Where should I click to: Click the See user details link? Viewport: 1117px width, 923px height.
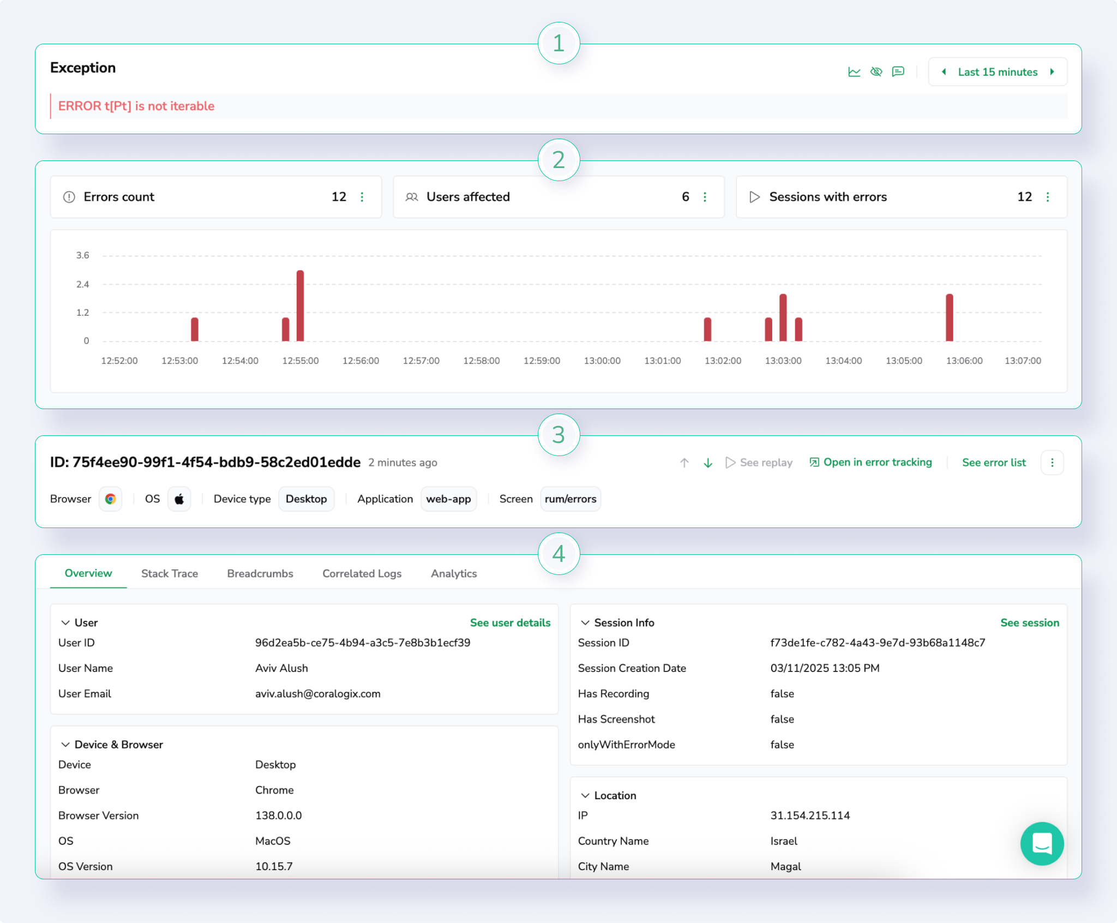pos(510,622)
